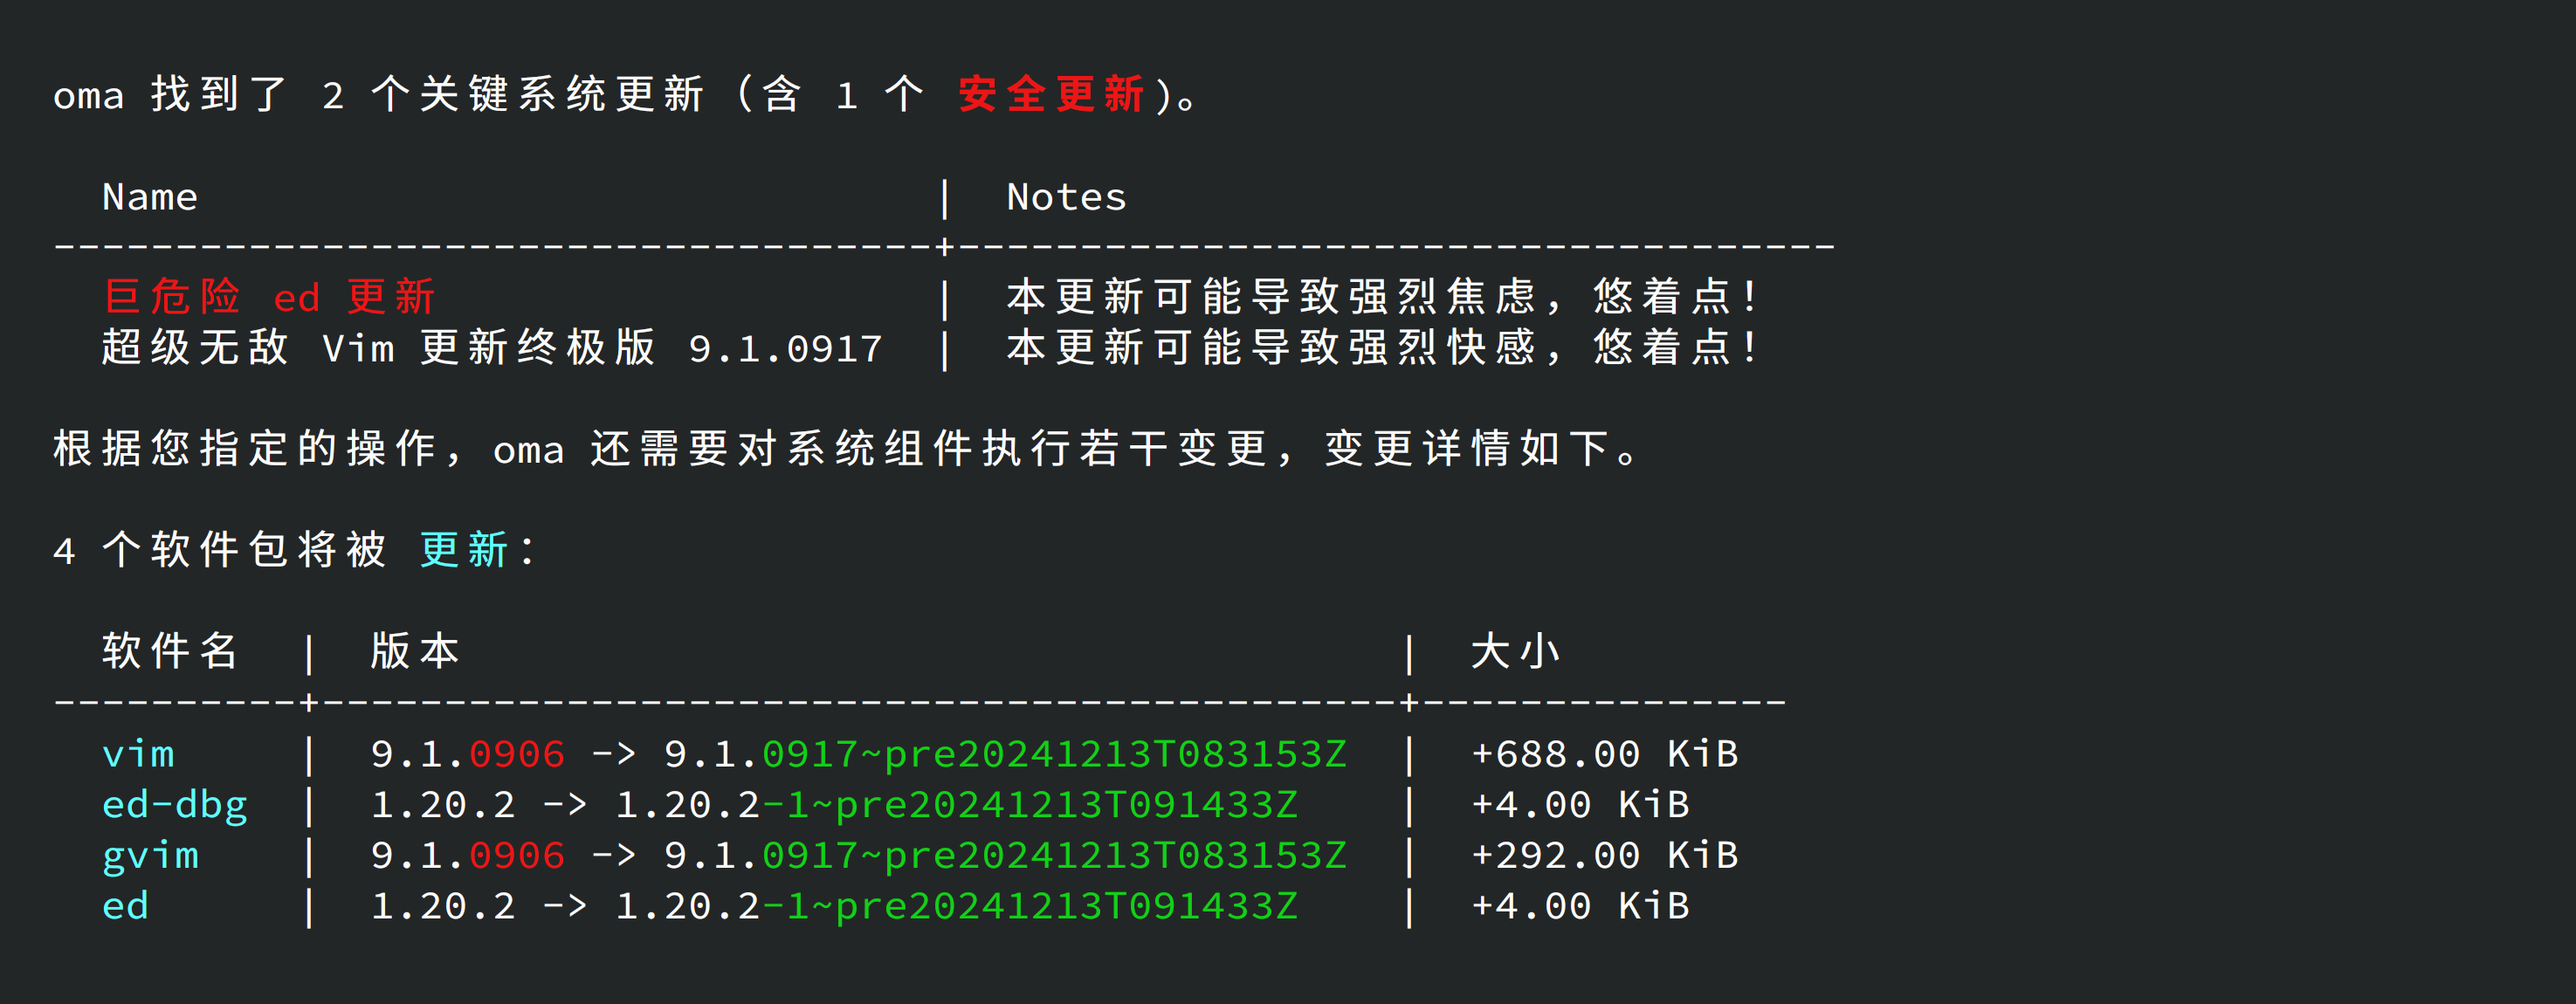Select the 超级无敌 Vim 更新终极版 entry
Image resolution: width=2576 pixels, height=1004 pixels.
click(x=491, y=348)
